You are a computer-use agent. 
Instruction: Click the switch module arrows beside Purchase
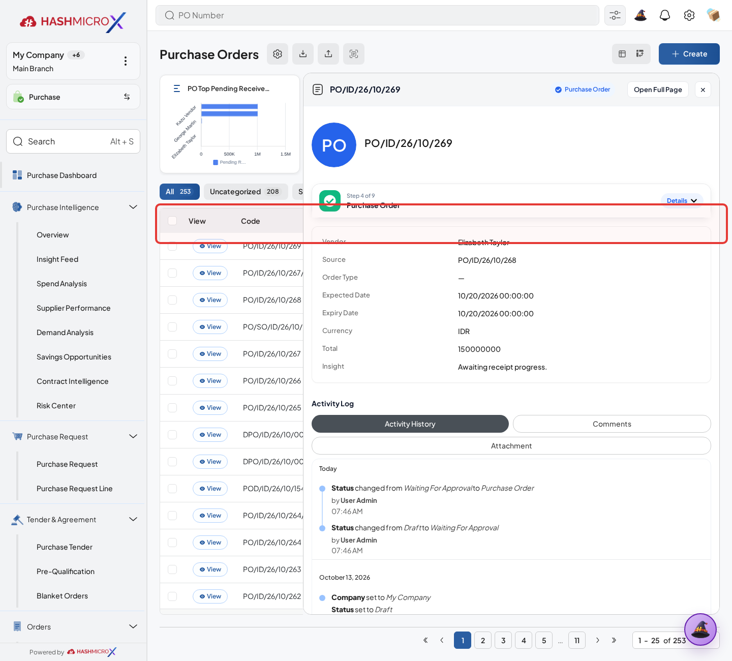pyautogui.click(x=127, y=97)
